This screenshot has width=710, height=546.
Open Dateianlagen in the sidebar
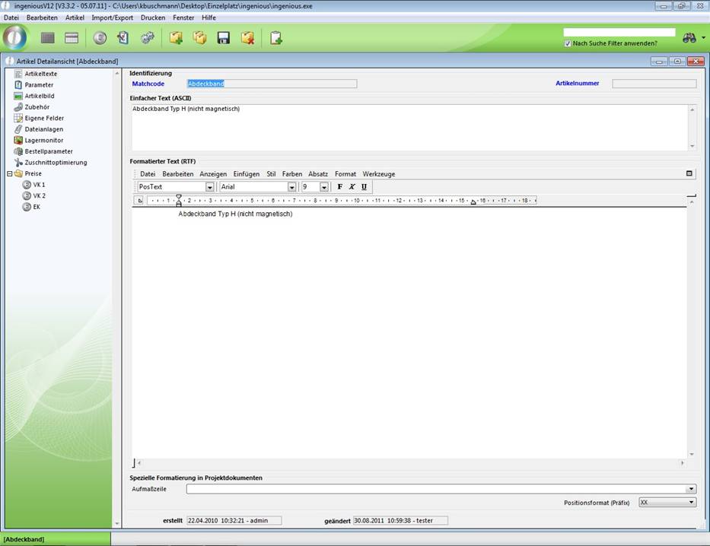click(43, 129)
